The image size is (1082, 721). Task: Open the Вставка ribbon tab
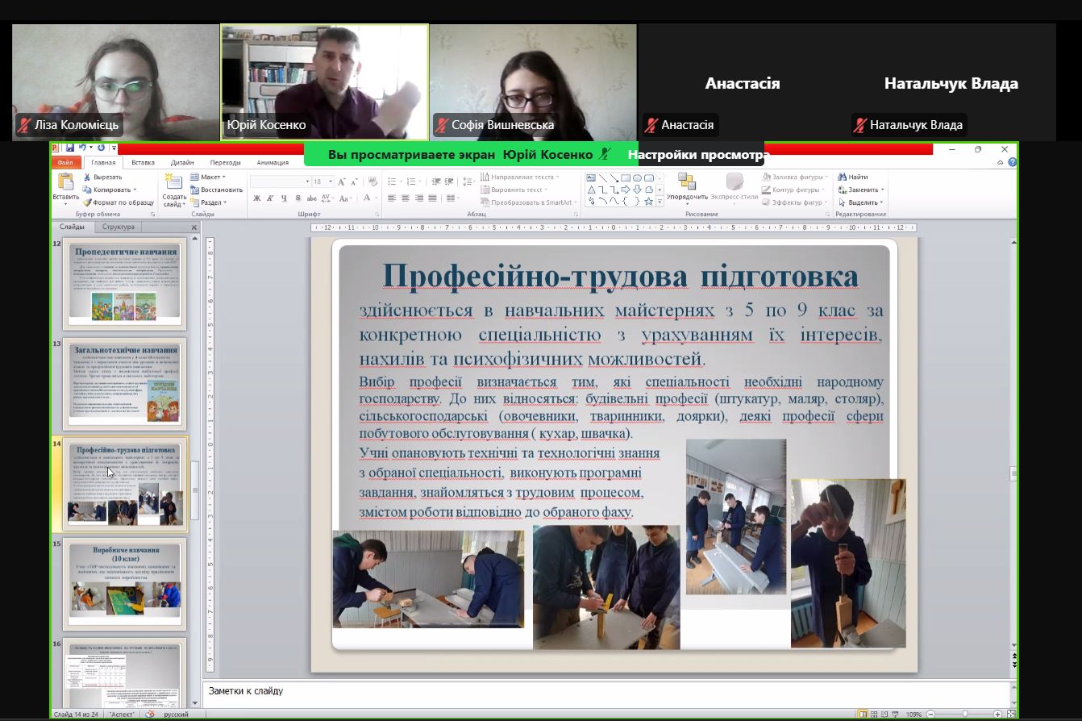[143, 162]
